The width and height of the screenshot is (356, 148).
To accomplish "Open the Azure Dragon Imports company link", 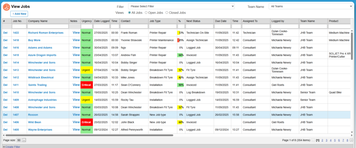I will coord(42,55).
